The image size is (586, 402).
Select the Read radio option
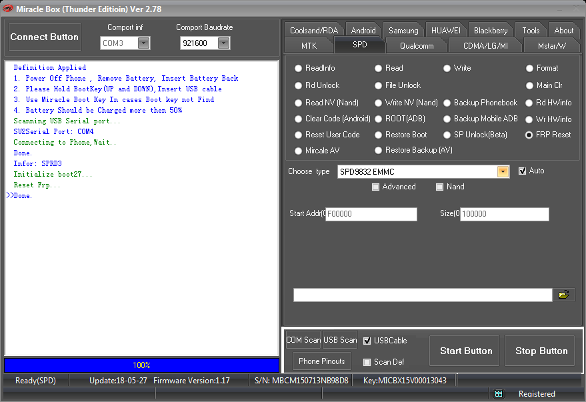point(378,69)
